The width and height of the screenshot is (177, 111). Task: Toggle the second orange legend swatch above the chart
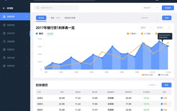coord(142,34)
